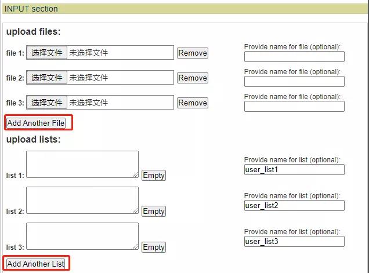369x273 pixels.
Task: Empty the list 3 text area
Action: tap(154, 247)
